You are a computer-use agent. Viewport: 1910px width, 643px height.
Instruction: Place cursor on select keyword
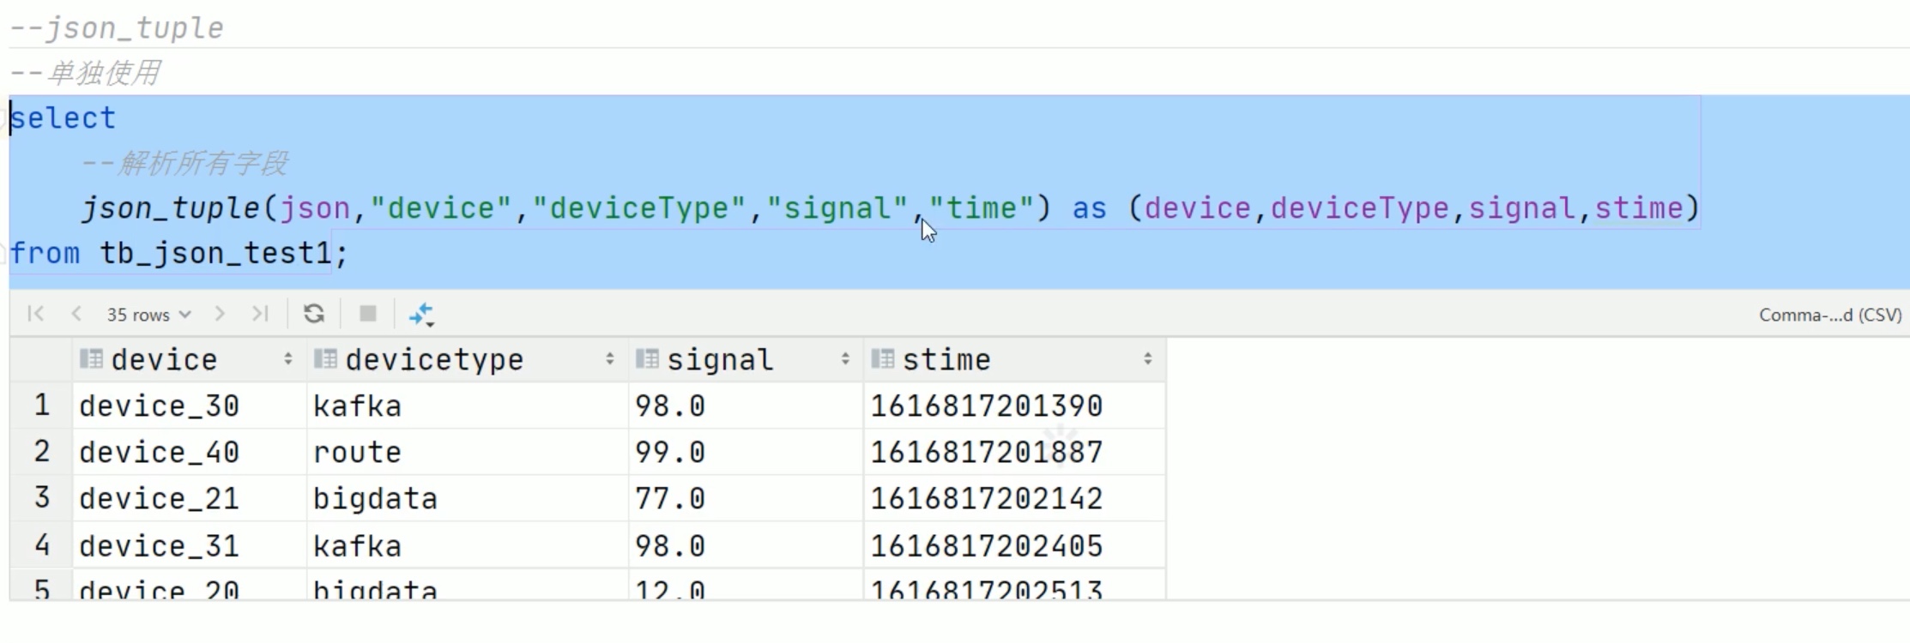(63, 118)
